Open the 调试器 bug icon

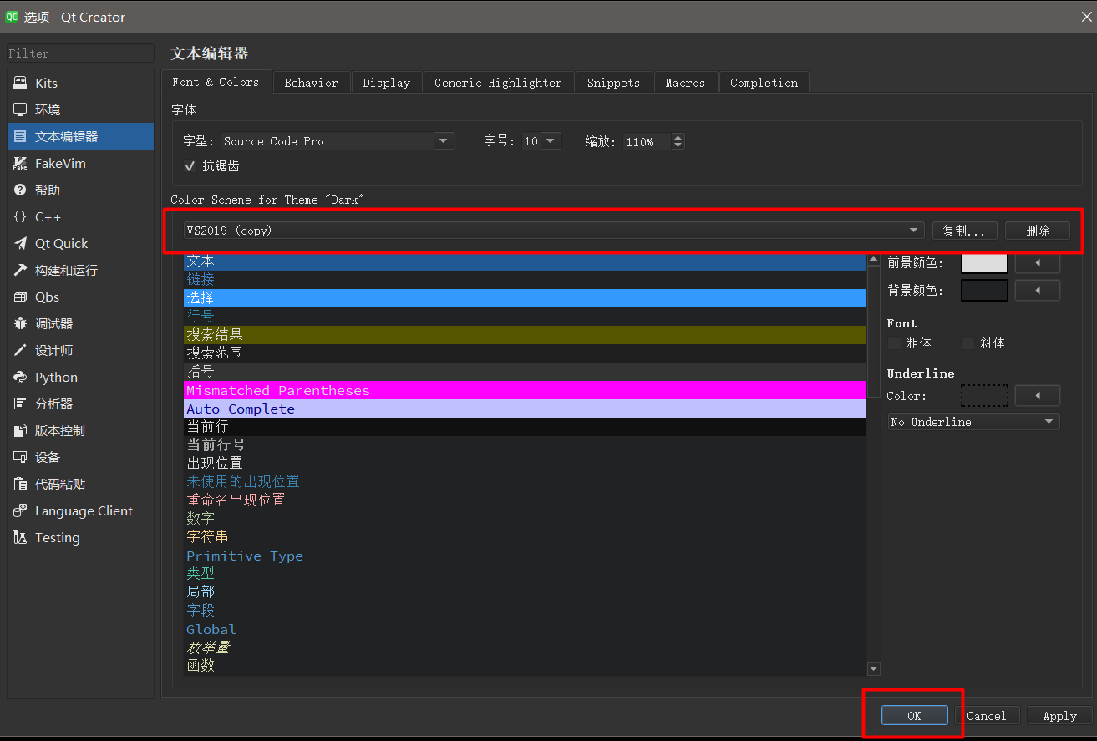(21, 324)
